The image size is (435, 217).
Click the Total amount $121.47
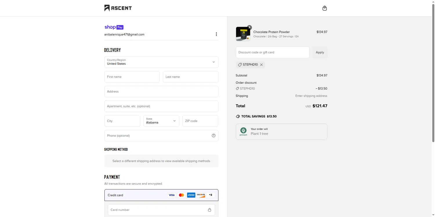tap(320, 106)
